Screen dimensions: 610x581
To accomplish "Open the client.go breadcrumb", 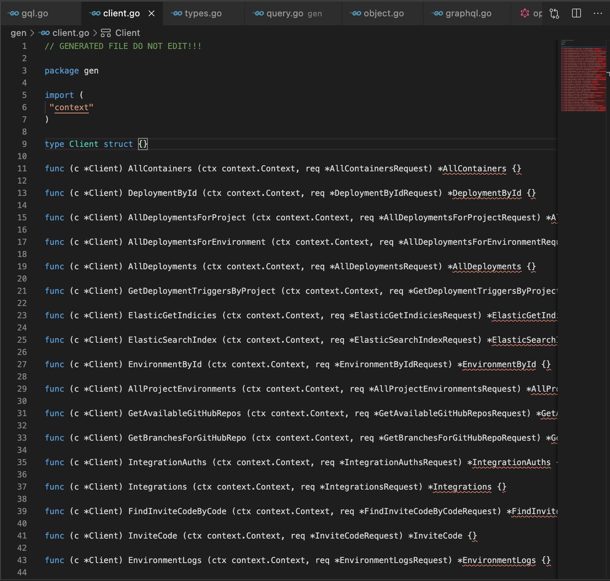I will coord(65,33).
